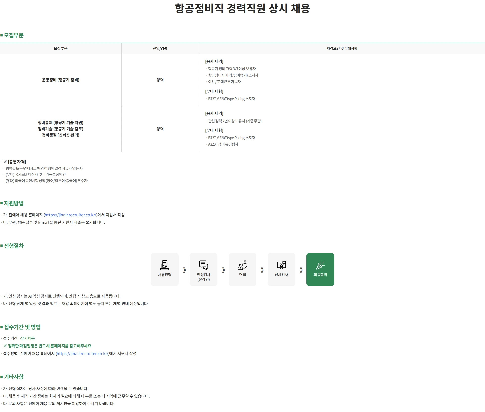Click the 정비기술 (항공기 기술 검토) text
The height and width of the screenshot is (412, 485).
pos(61,129)
